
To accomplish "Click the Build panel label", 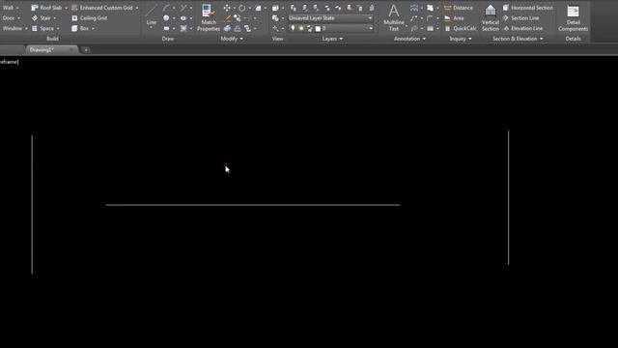I will (52, 39).
